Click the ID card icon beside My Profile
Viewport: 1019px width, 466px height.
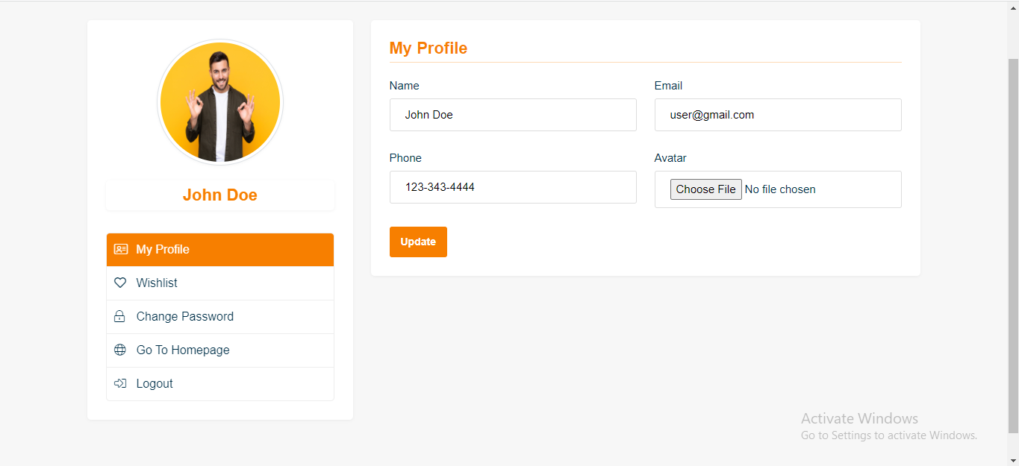[x=120, y=250]
